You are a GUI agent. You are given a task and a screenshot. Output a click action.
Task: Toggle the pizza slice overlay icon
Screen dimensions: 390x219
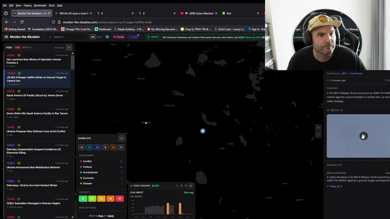113,147
